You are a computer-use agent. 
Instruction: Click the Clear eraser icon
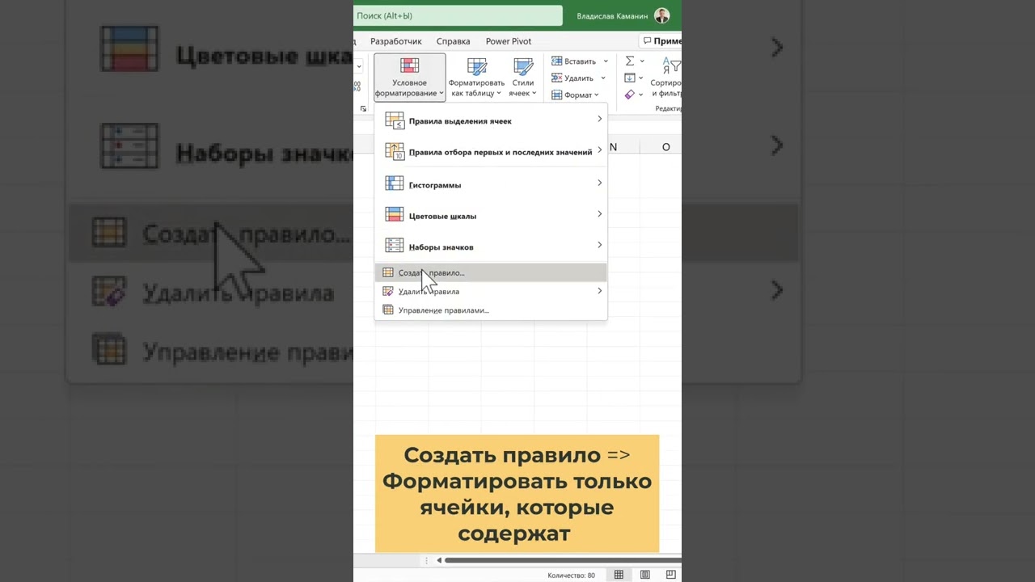point(630,95)
